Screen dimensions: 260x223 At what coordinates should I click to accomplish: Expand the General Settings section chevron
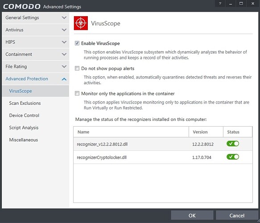click(x=64, y=17)
